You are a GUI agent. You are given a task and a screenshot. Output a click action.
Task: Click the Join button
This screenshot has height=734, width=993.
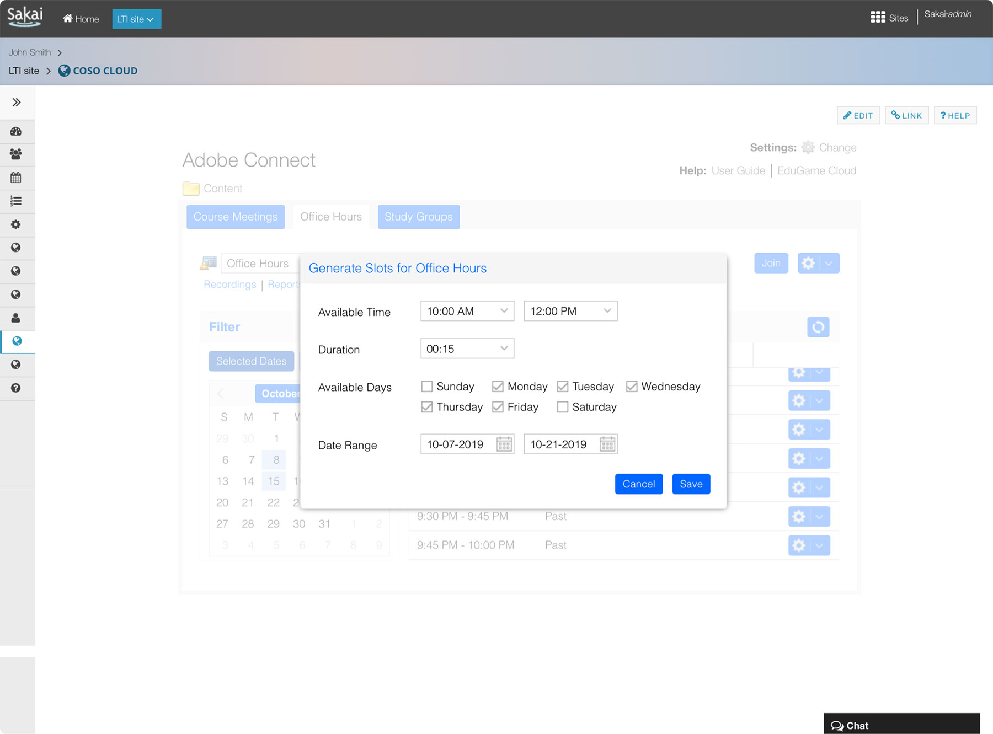click(x=771, y=263)
